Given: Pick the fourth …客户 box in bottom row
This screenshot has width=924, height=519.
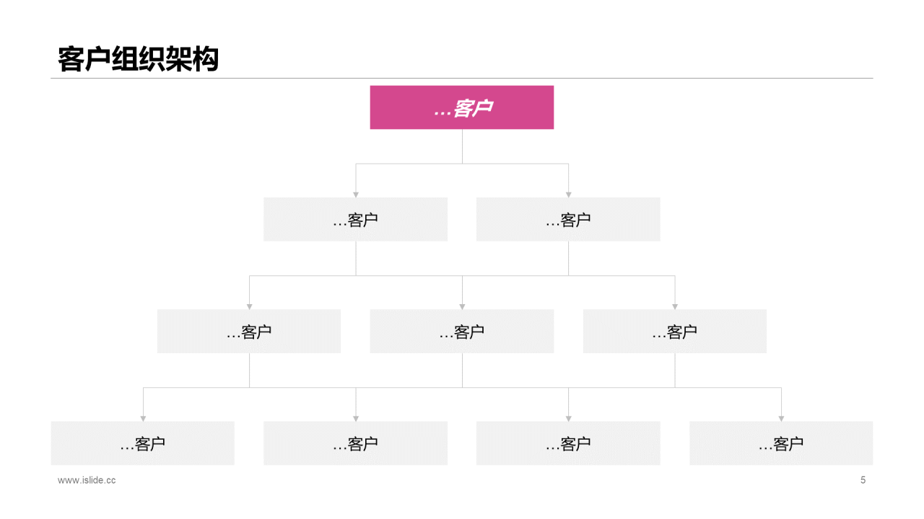Looking at the screenshot, I should pyautogui.click(x=781, y=443).
